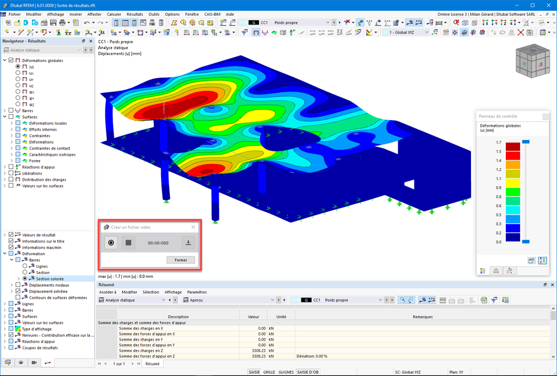The height and width of the screenshot is (376, 557).
Task: Select the φY rotation radio button
Action: tap(18, 98)
